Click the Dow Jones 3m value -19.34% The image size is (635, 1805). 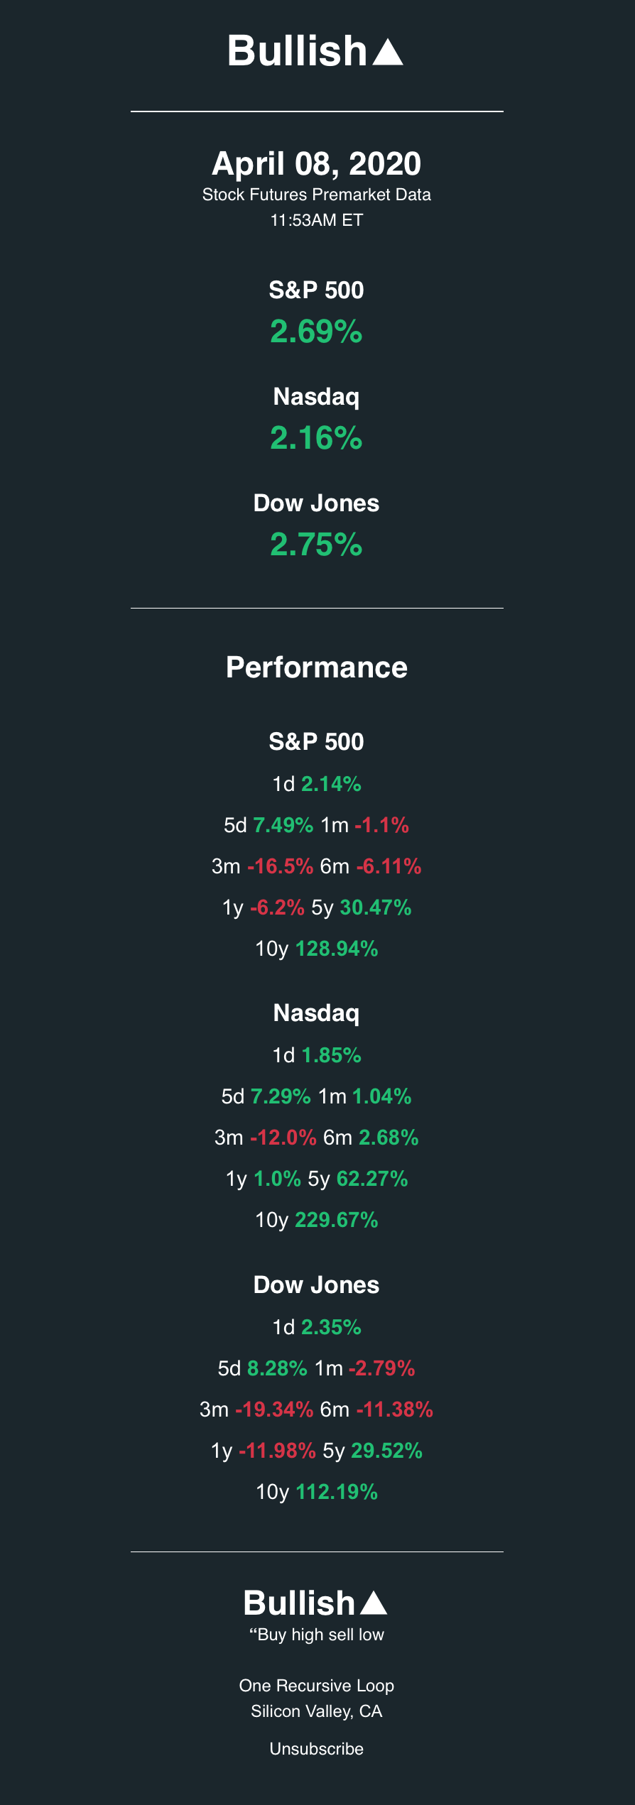pyautogui.click(x=274, y=1409)
